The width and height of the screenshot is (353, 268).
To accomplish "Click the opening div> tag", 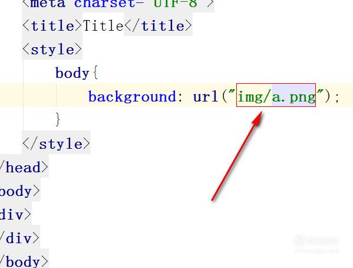I will (x=15, y=214).
